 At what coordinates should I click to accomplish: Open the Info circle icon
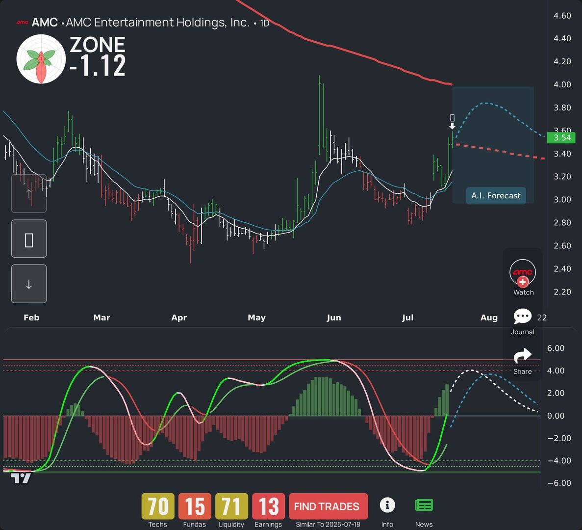387,505
